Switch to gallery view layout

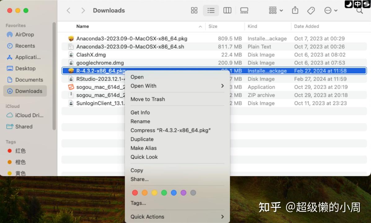[244, 10]
